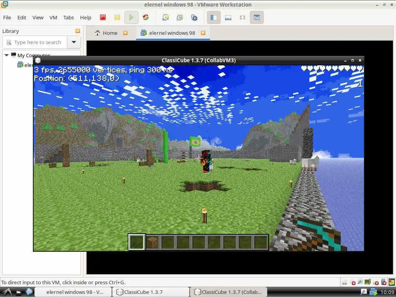Switch to ClassiCube 1.3.7 taskbar button

tap(151, 292)
